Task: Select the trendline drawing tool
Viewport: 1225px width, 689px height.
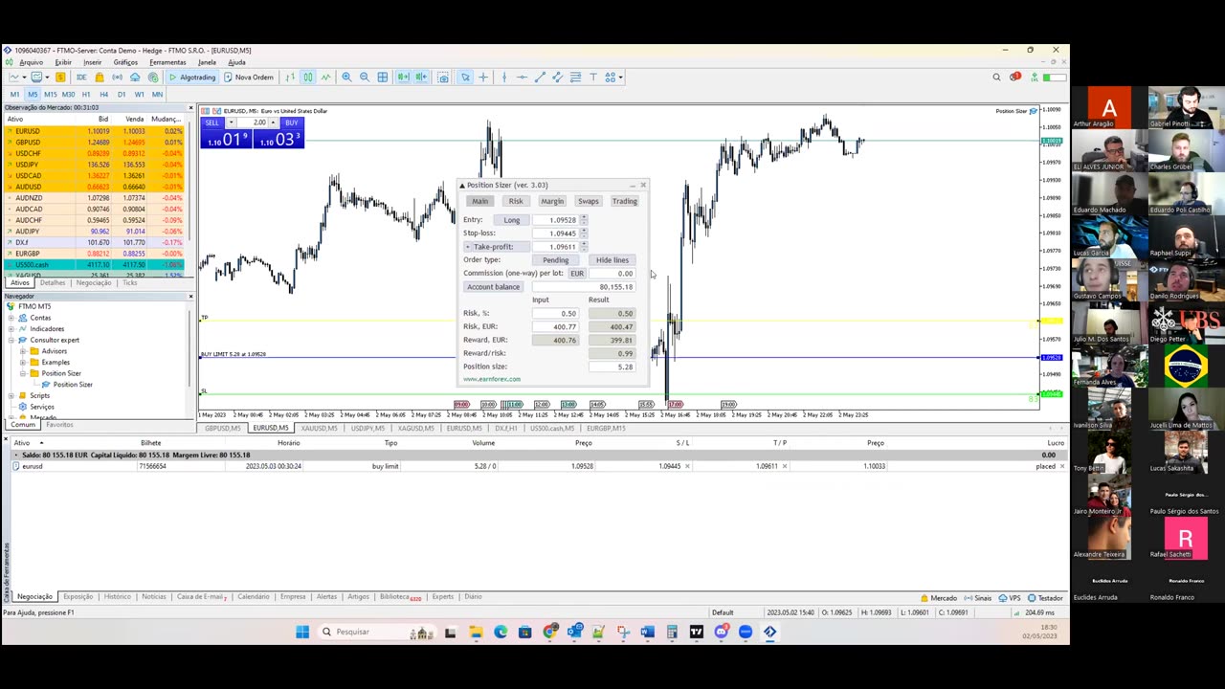Action: coord(540,77)
